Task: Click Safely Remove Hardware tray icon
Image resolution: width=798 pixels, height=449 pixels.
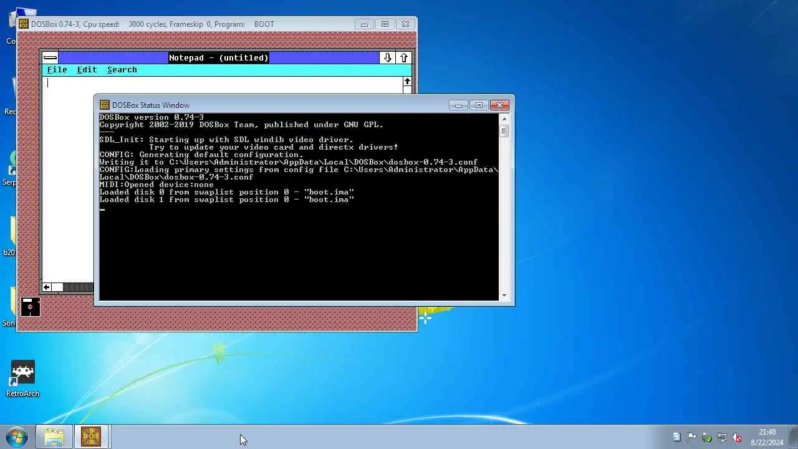Action: pos(706,437)
